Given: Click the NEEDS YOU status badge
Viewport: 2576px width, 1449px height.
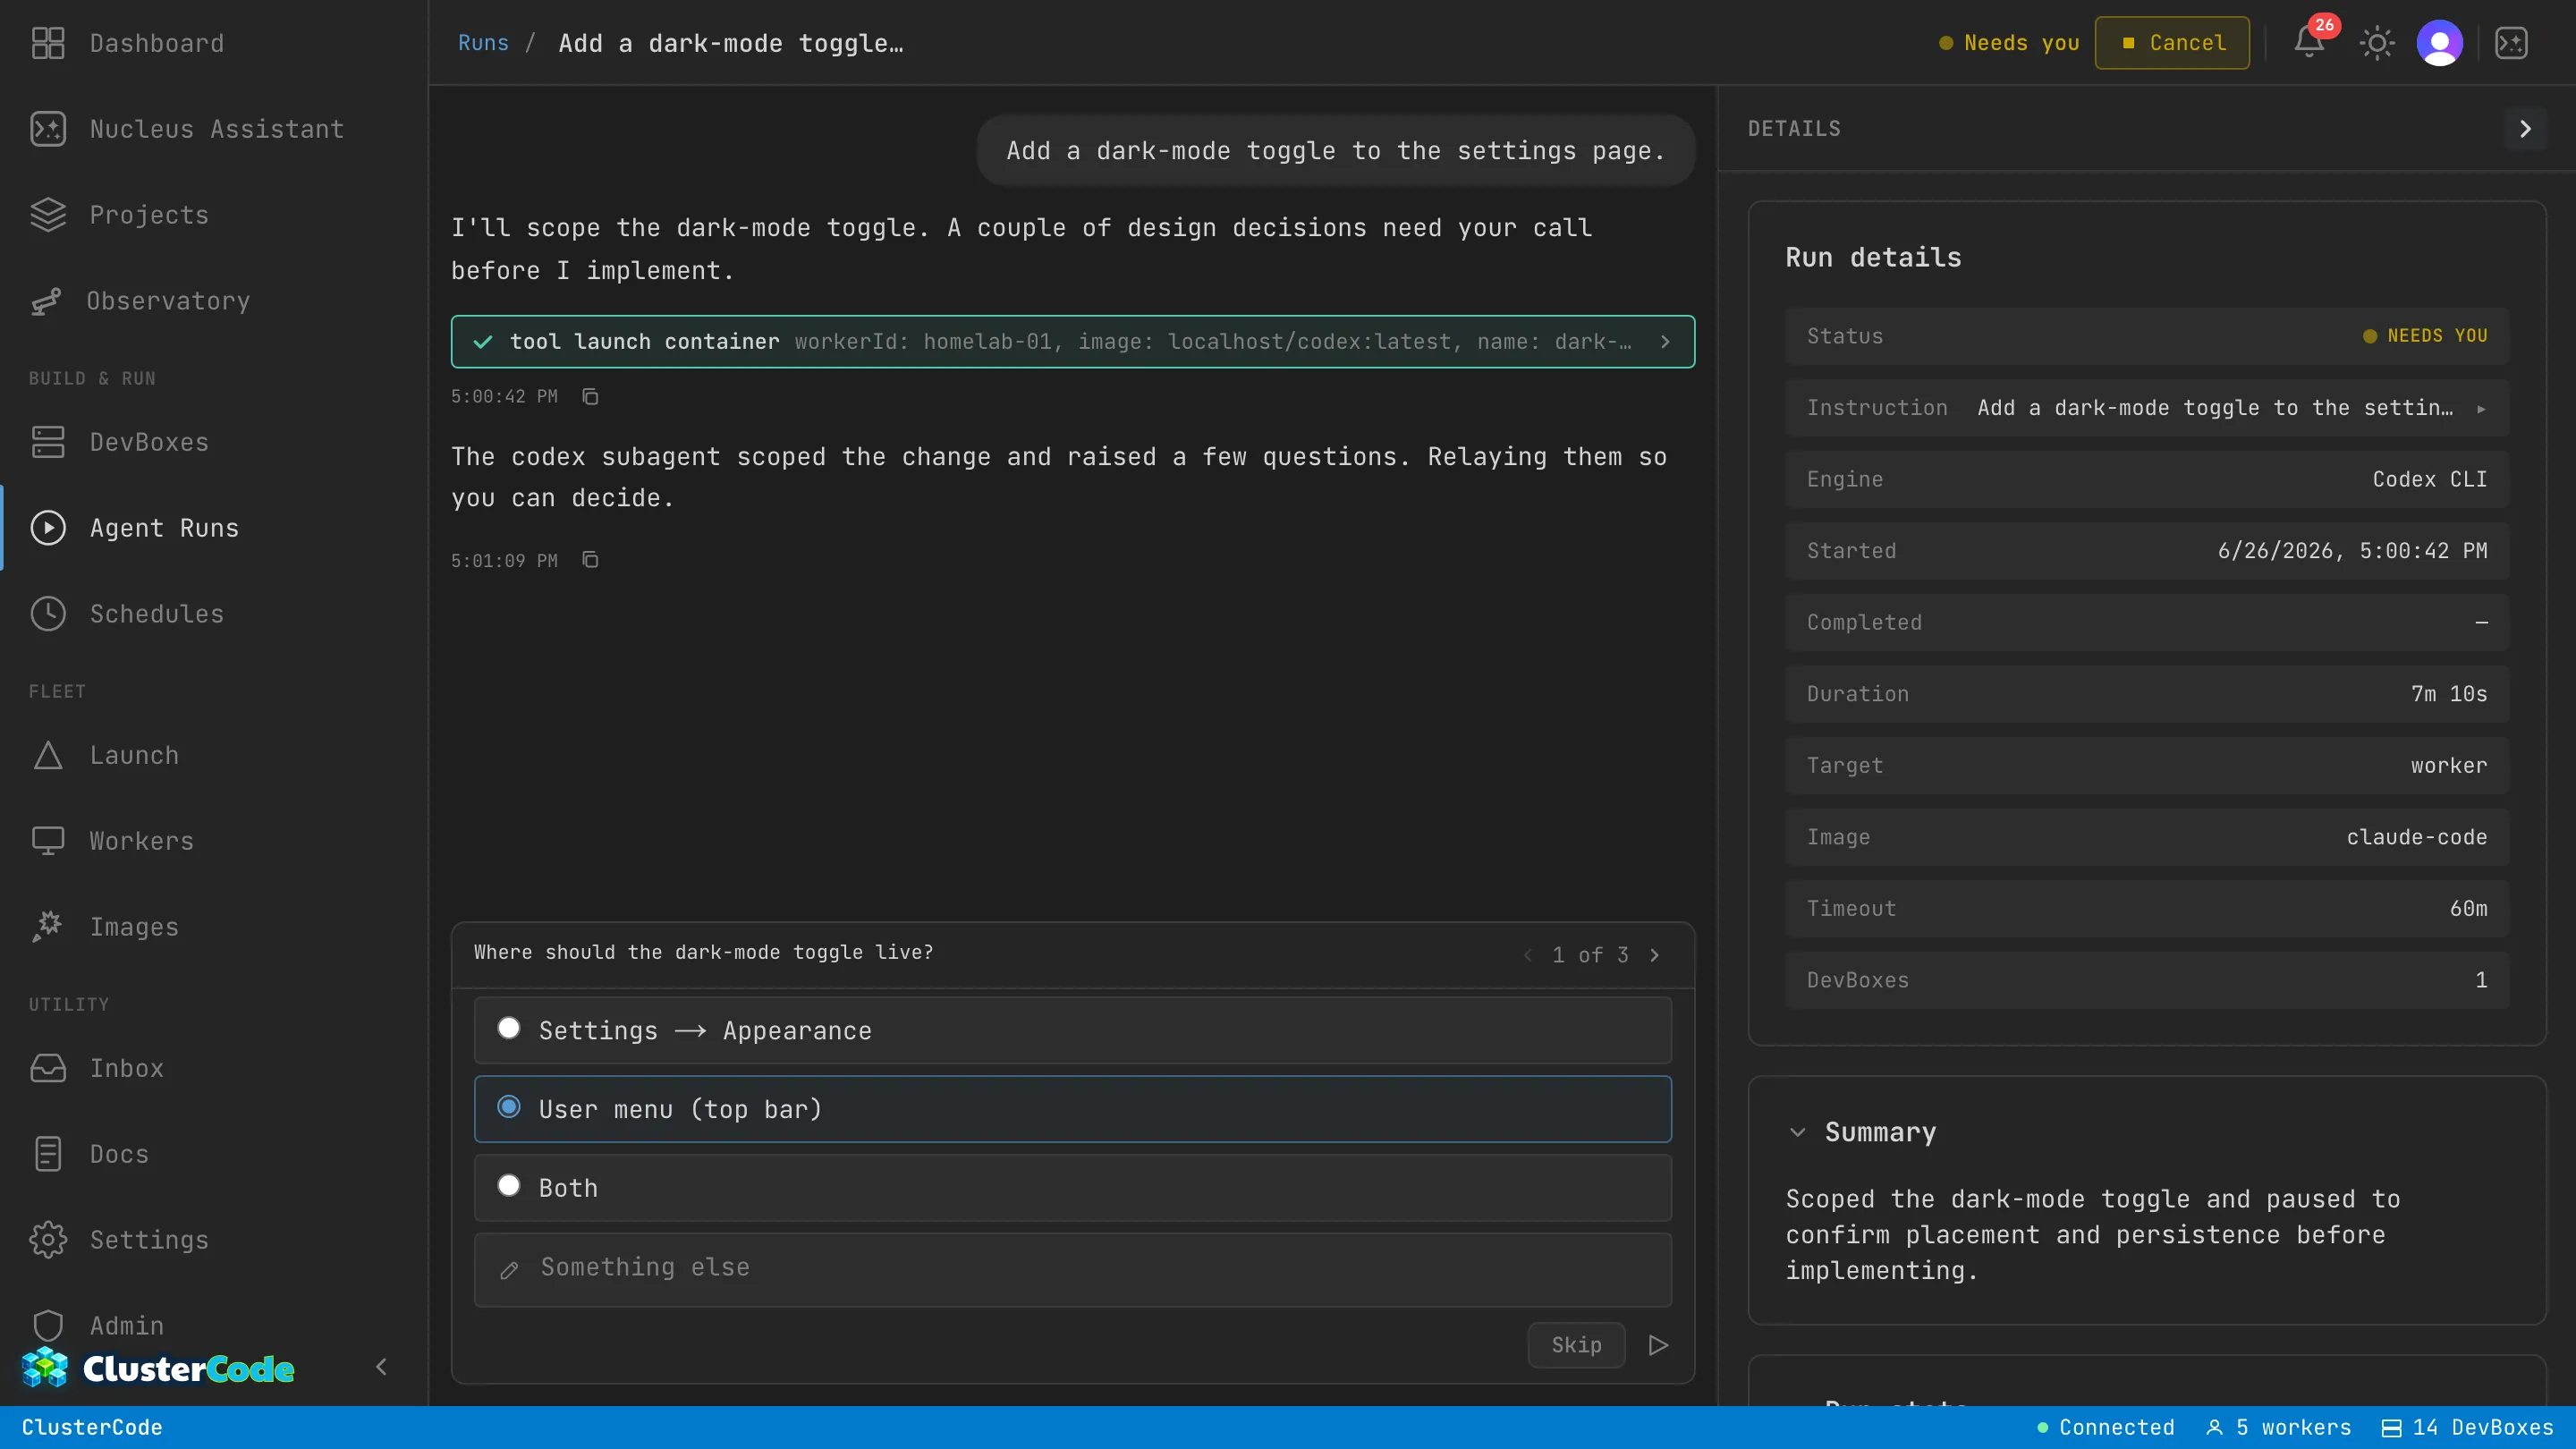Looking at the screenshot, I should (x=2425, y=336).
